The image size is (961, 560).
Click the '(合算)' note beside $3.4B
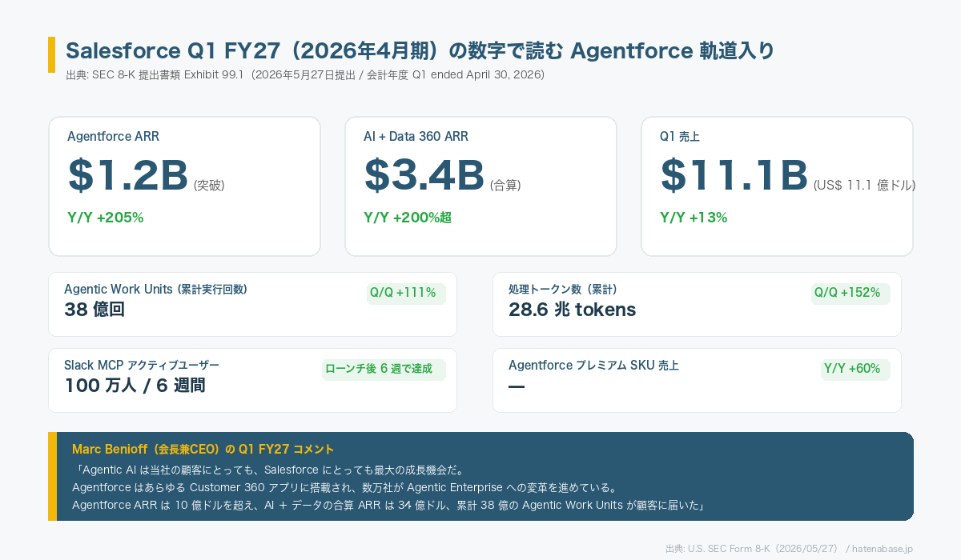tap(505, 185)
